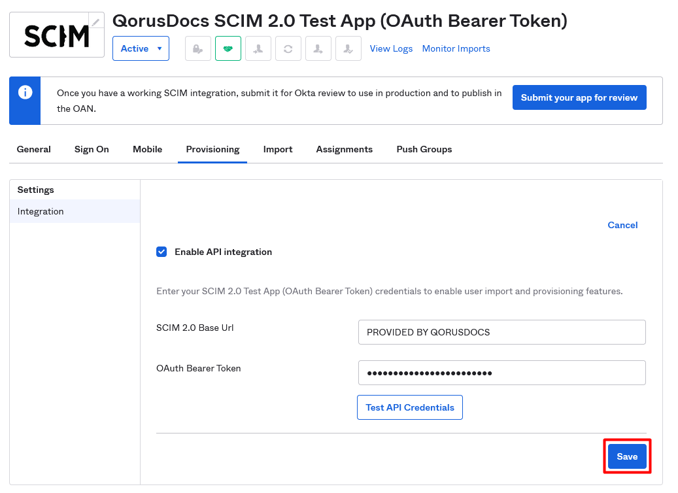
Task: Click the circular sync arrows icon
Action: 288,48
